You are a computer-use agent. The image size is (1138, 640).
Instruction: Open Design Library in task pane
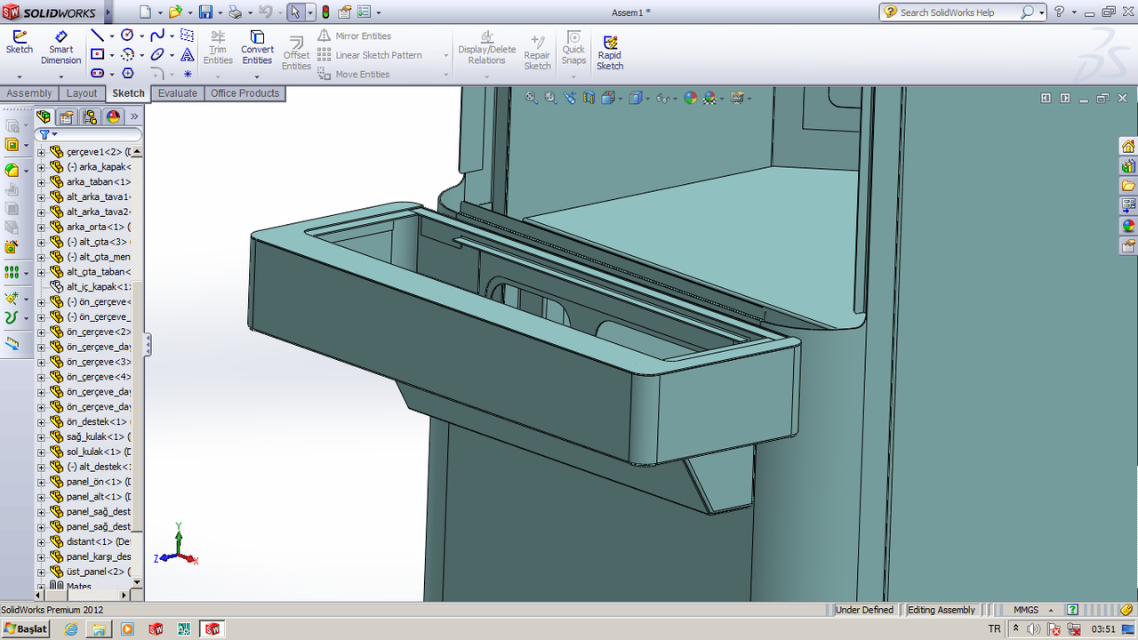1128,166
